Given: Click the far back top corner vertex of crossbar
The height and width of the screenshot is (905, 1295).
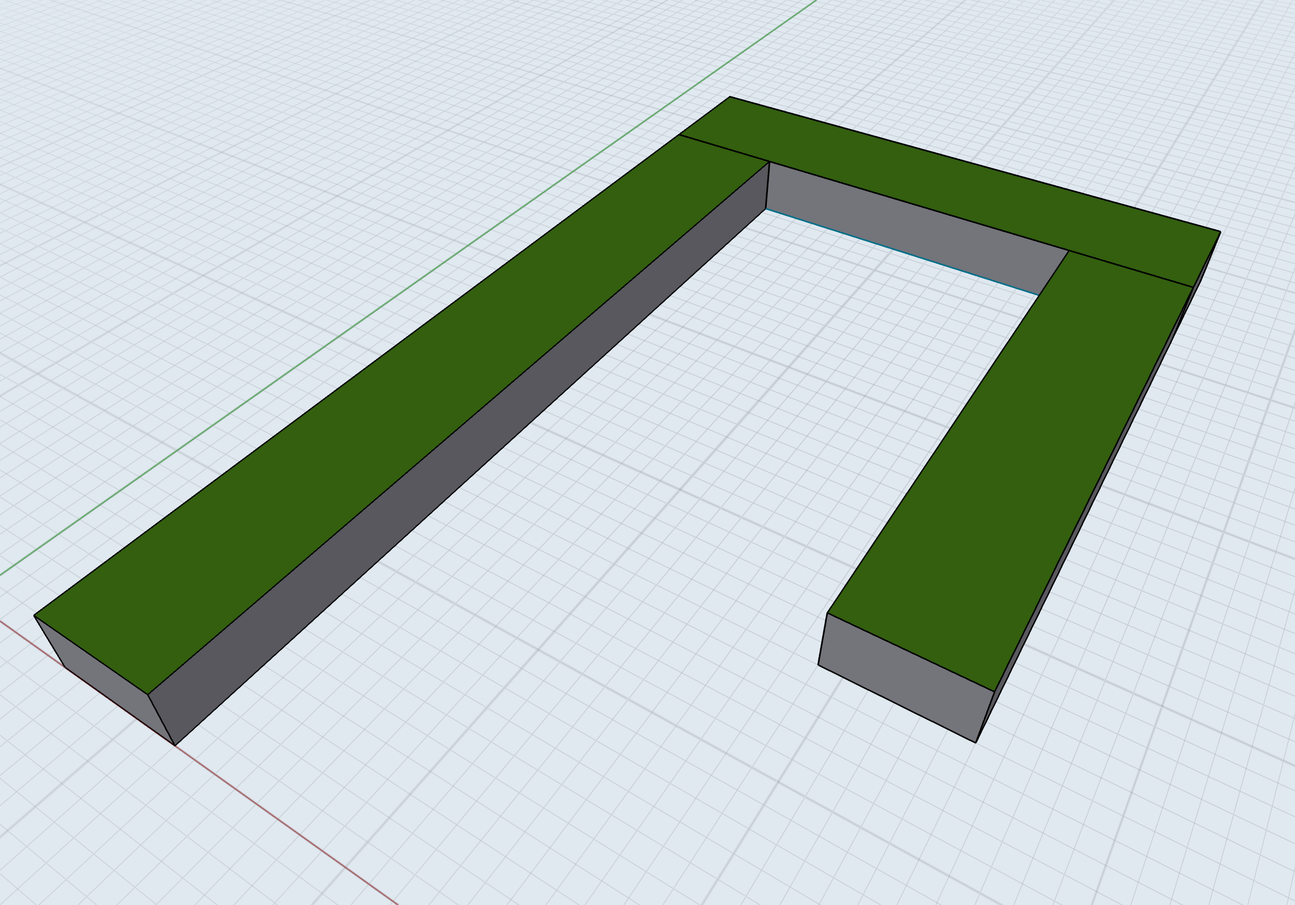Looking at the screenshot, I should [x=729, y=97].
